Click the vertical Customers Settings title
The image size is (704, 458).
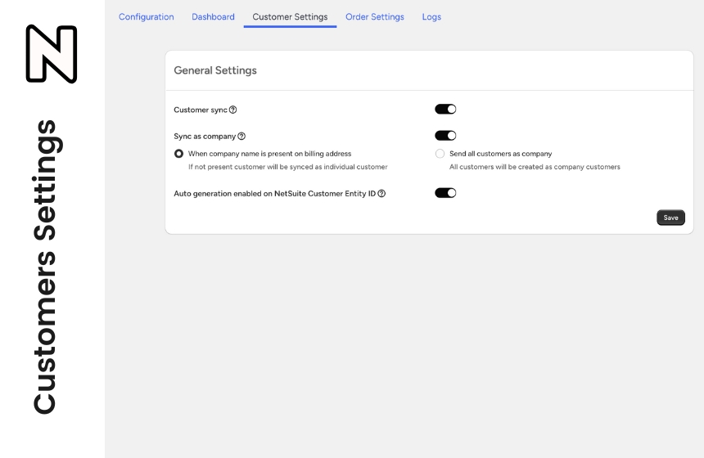click(45, 267)
